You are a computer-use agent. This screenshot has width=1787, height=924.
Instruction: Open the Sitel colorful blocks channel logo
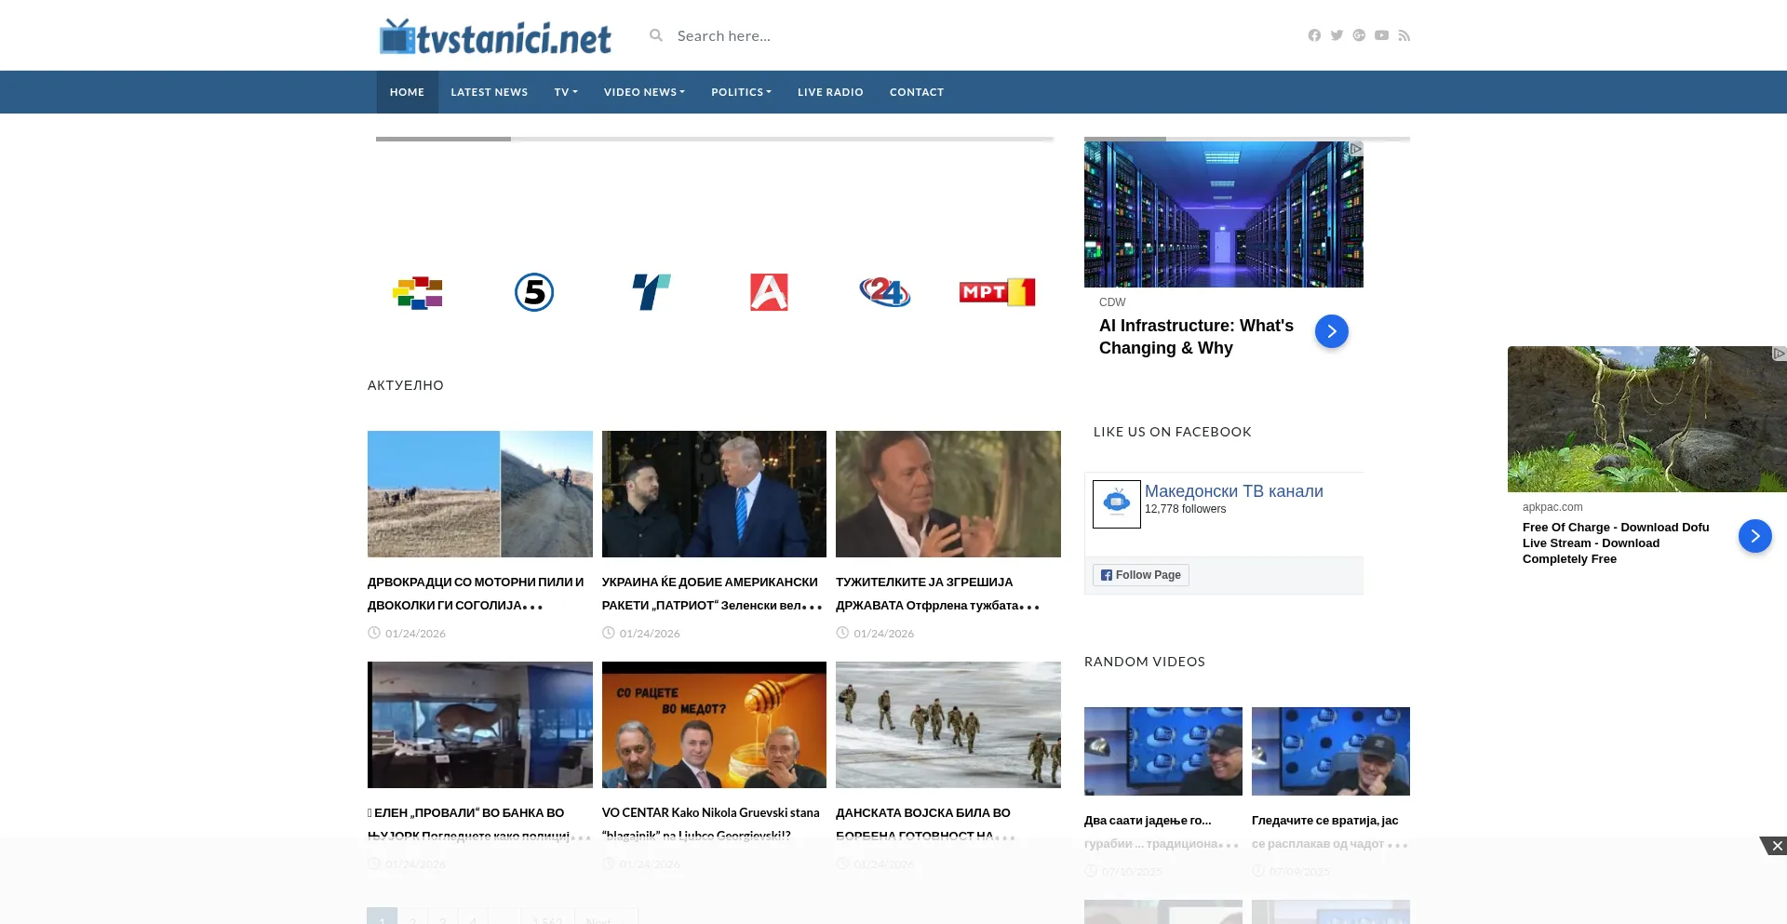pyautogui.click(x=417, y=292)
